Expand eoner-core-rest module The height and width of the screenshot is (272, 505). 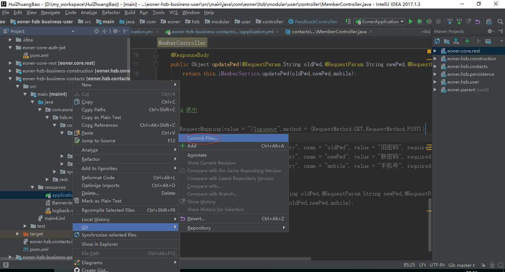pos(10,63)
